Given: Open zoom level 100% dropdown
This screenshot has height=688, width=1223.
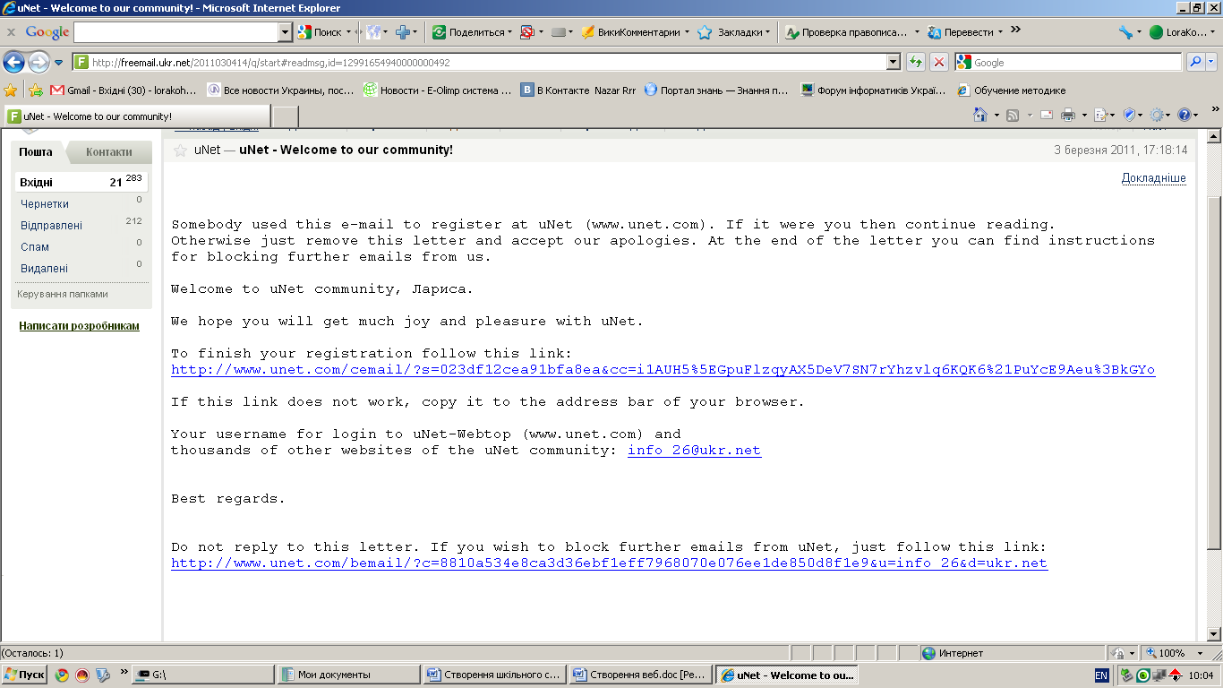Looking at the screenshot, I should pos(1200,653).
